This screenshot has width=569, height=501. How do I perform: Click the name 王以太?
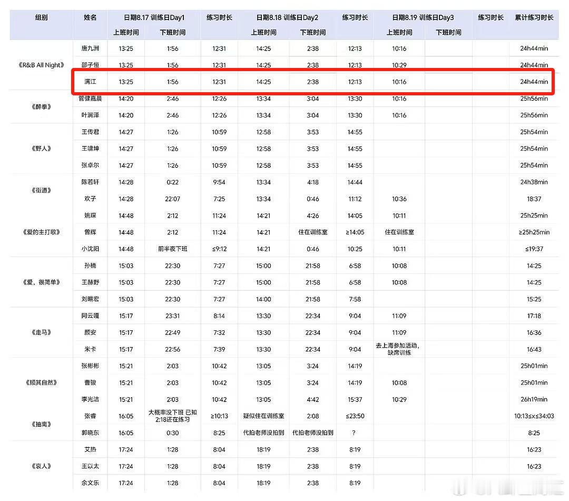tap(90, 466)
